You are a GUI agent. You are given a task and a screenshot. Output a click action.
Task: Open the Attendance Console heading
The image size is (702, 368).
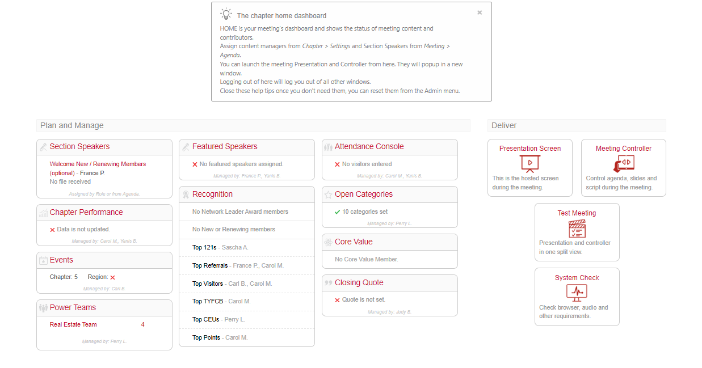(369, 146)
